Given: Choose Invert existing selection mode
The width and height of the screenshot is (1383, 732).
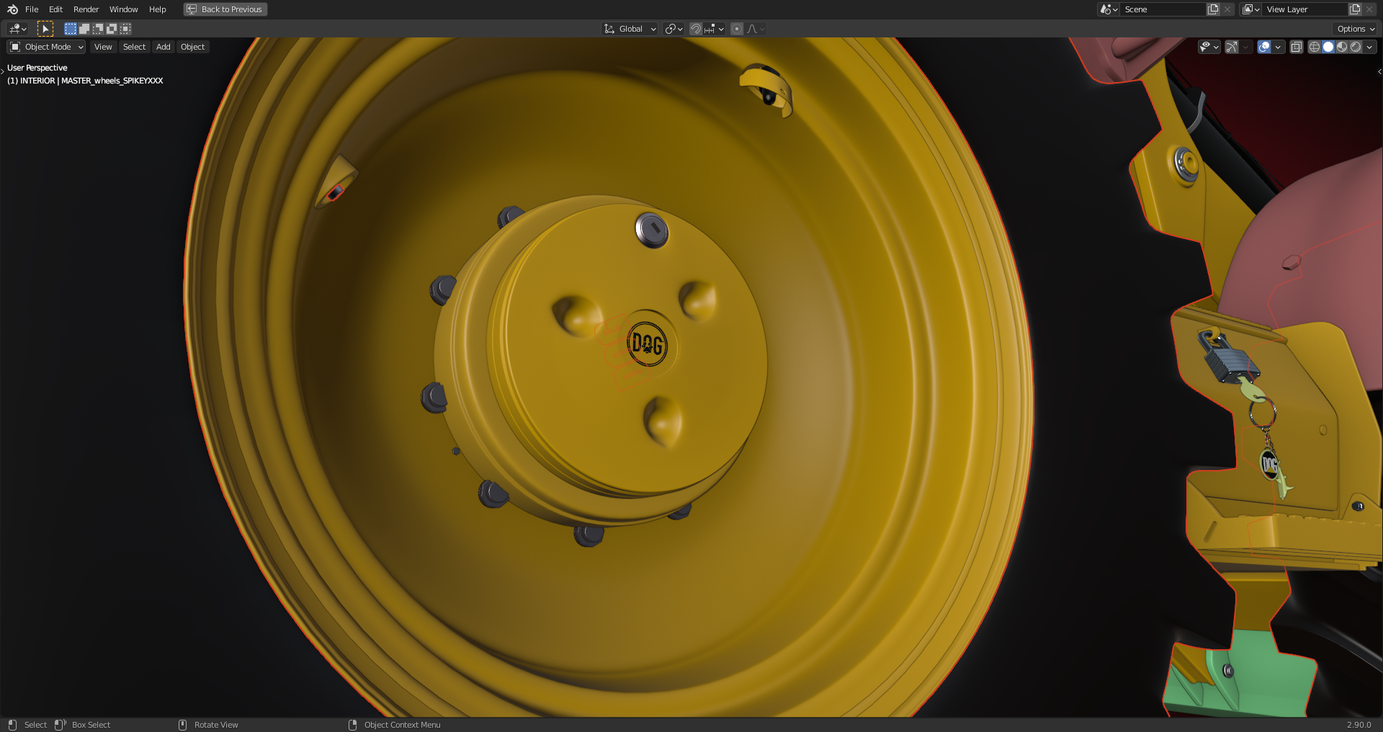Looking at the screenshot, I should point(112,29).
